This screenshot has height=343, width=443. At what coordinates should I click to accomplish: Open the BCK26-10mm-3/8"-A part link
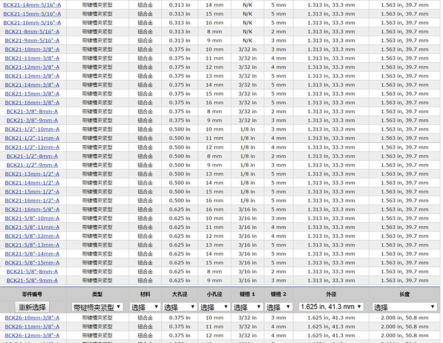[33, 318]
